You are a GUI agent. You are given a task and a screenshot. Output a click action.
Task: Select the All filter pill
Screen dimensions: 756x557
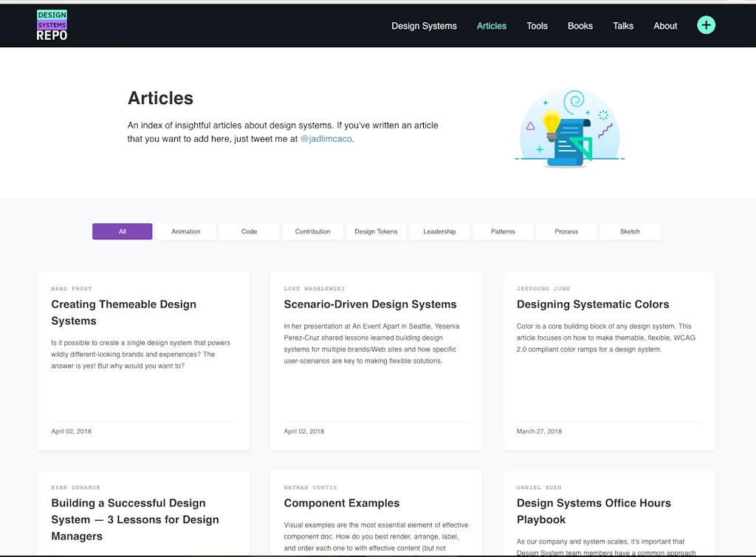click(122, 231)
